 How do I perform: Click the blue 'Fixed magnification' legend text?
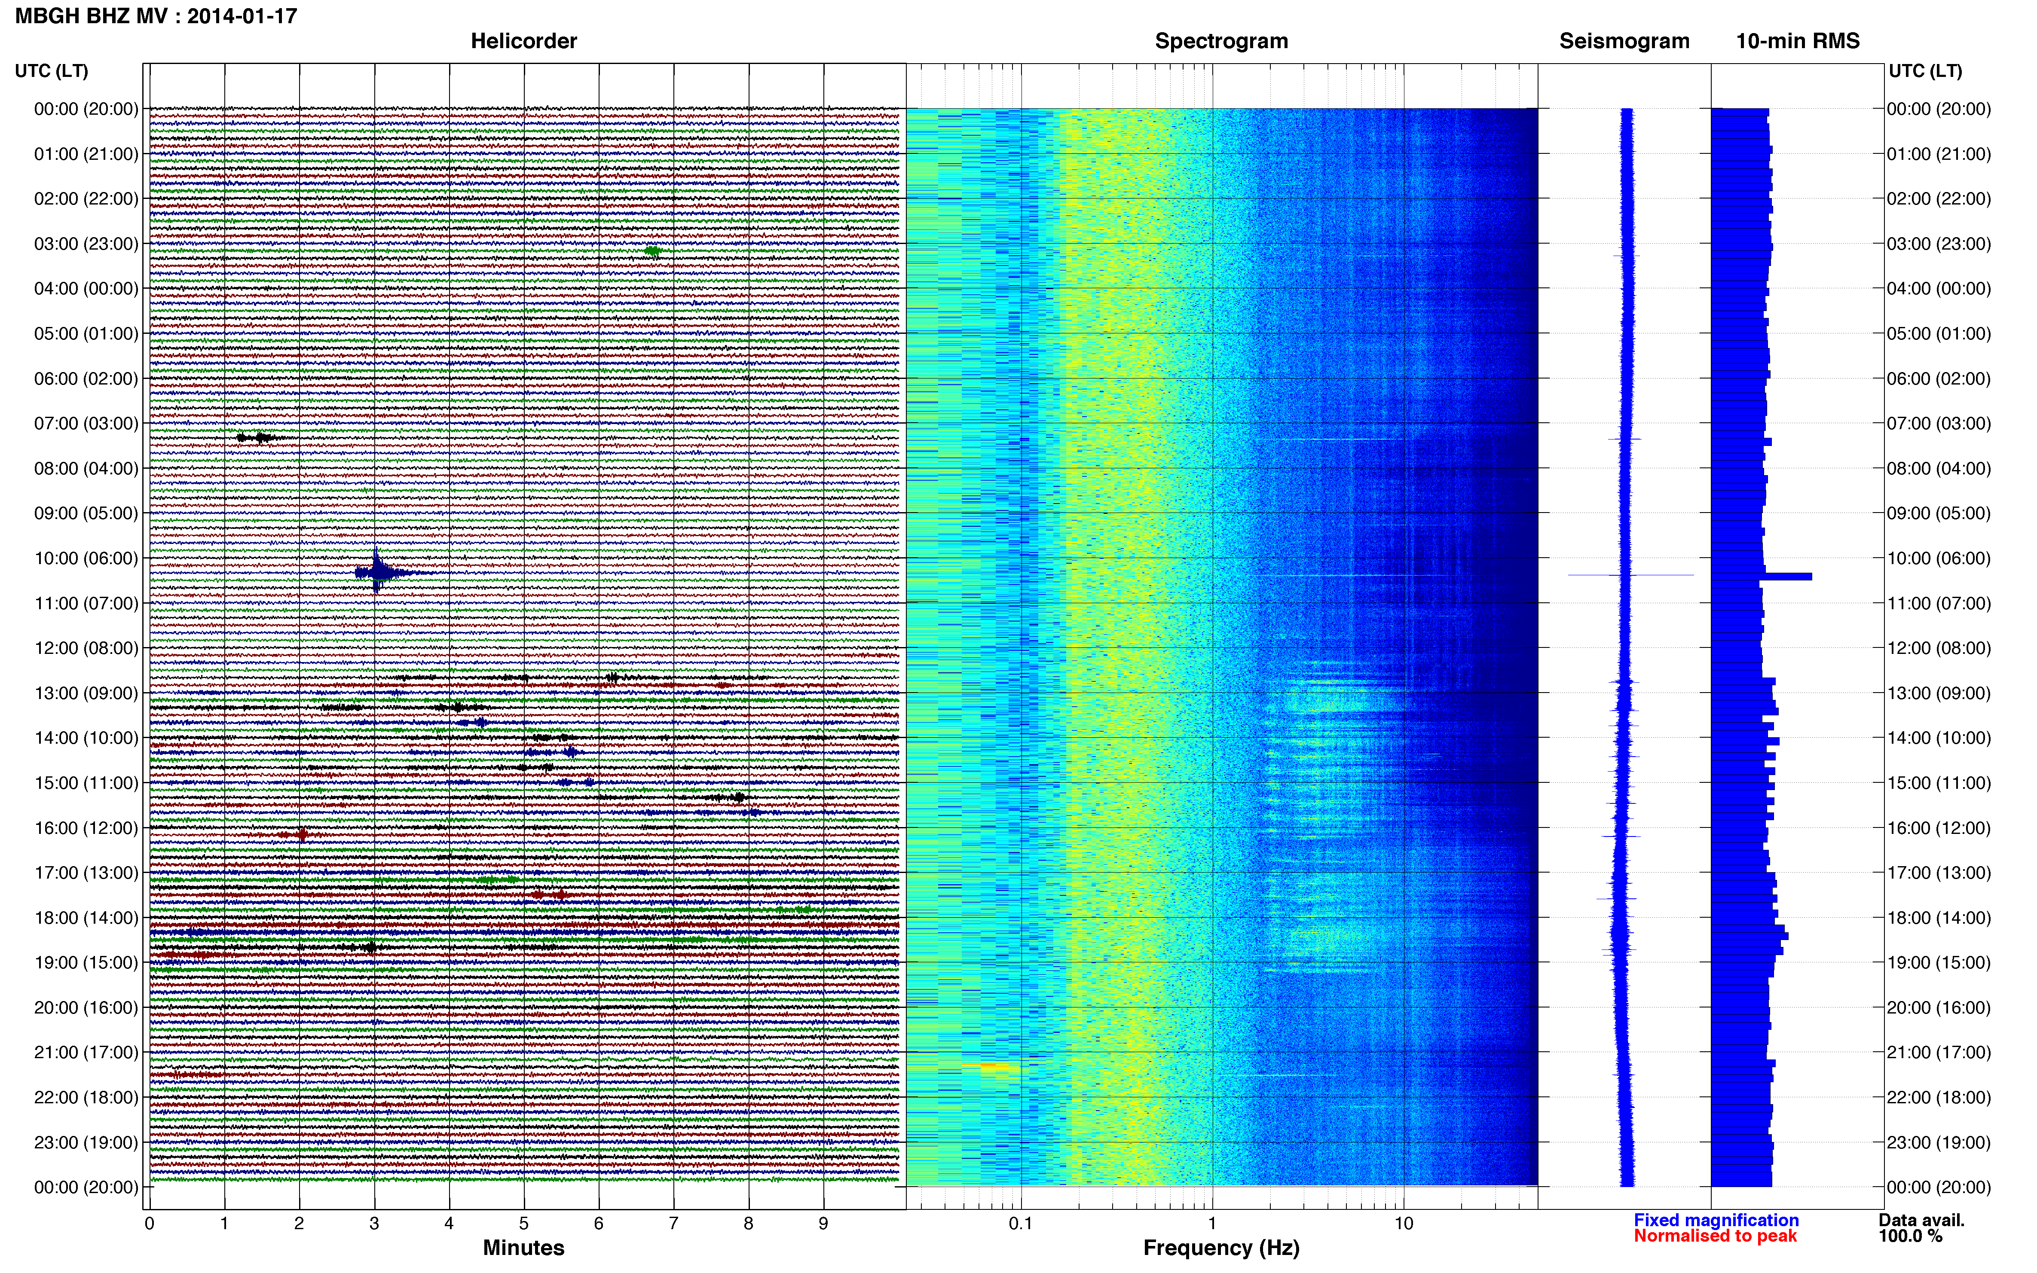(x=1716, y=1220)
